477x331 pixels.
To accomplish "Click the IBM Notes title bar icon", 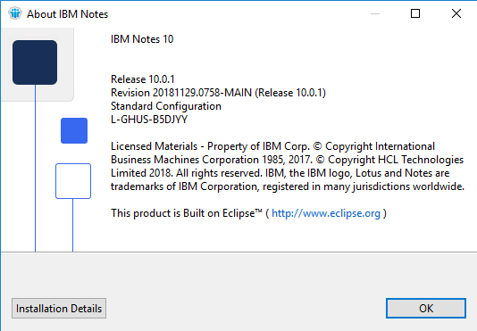I will pyautogui.click(x=15, y=13).
